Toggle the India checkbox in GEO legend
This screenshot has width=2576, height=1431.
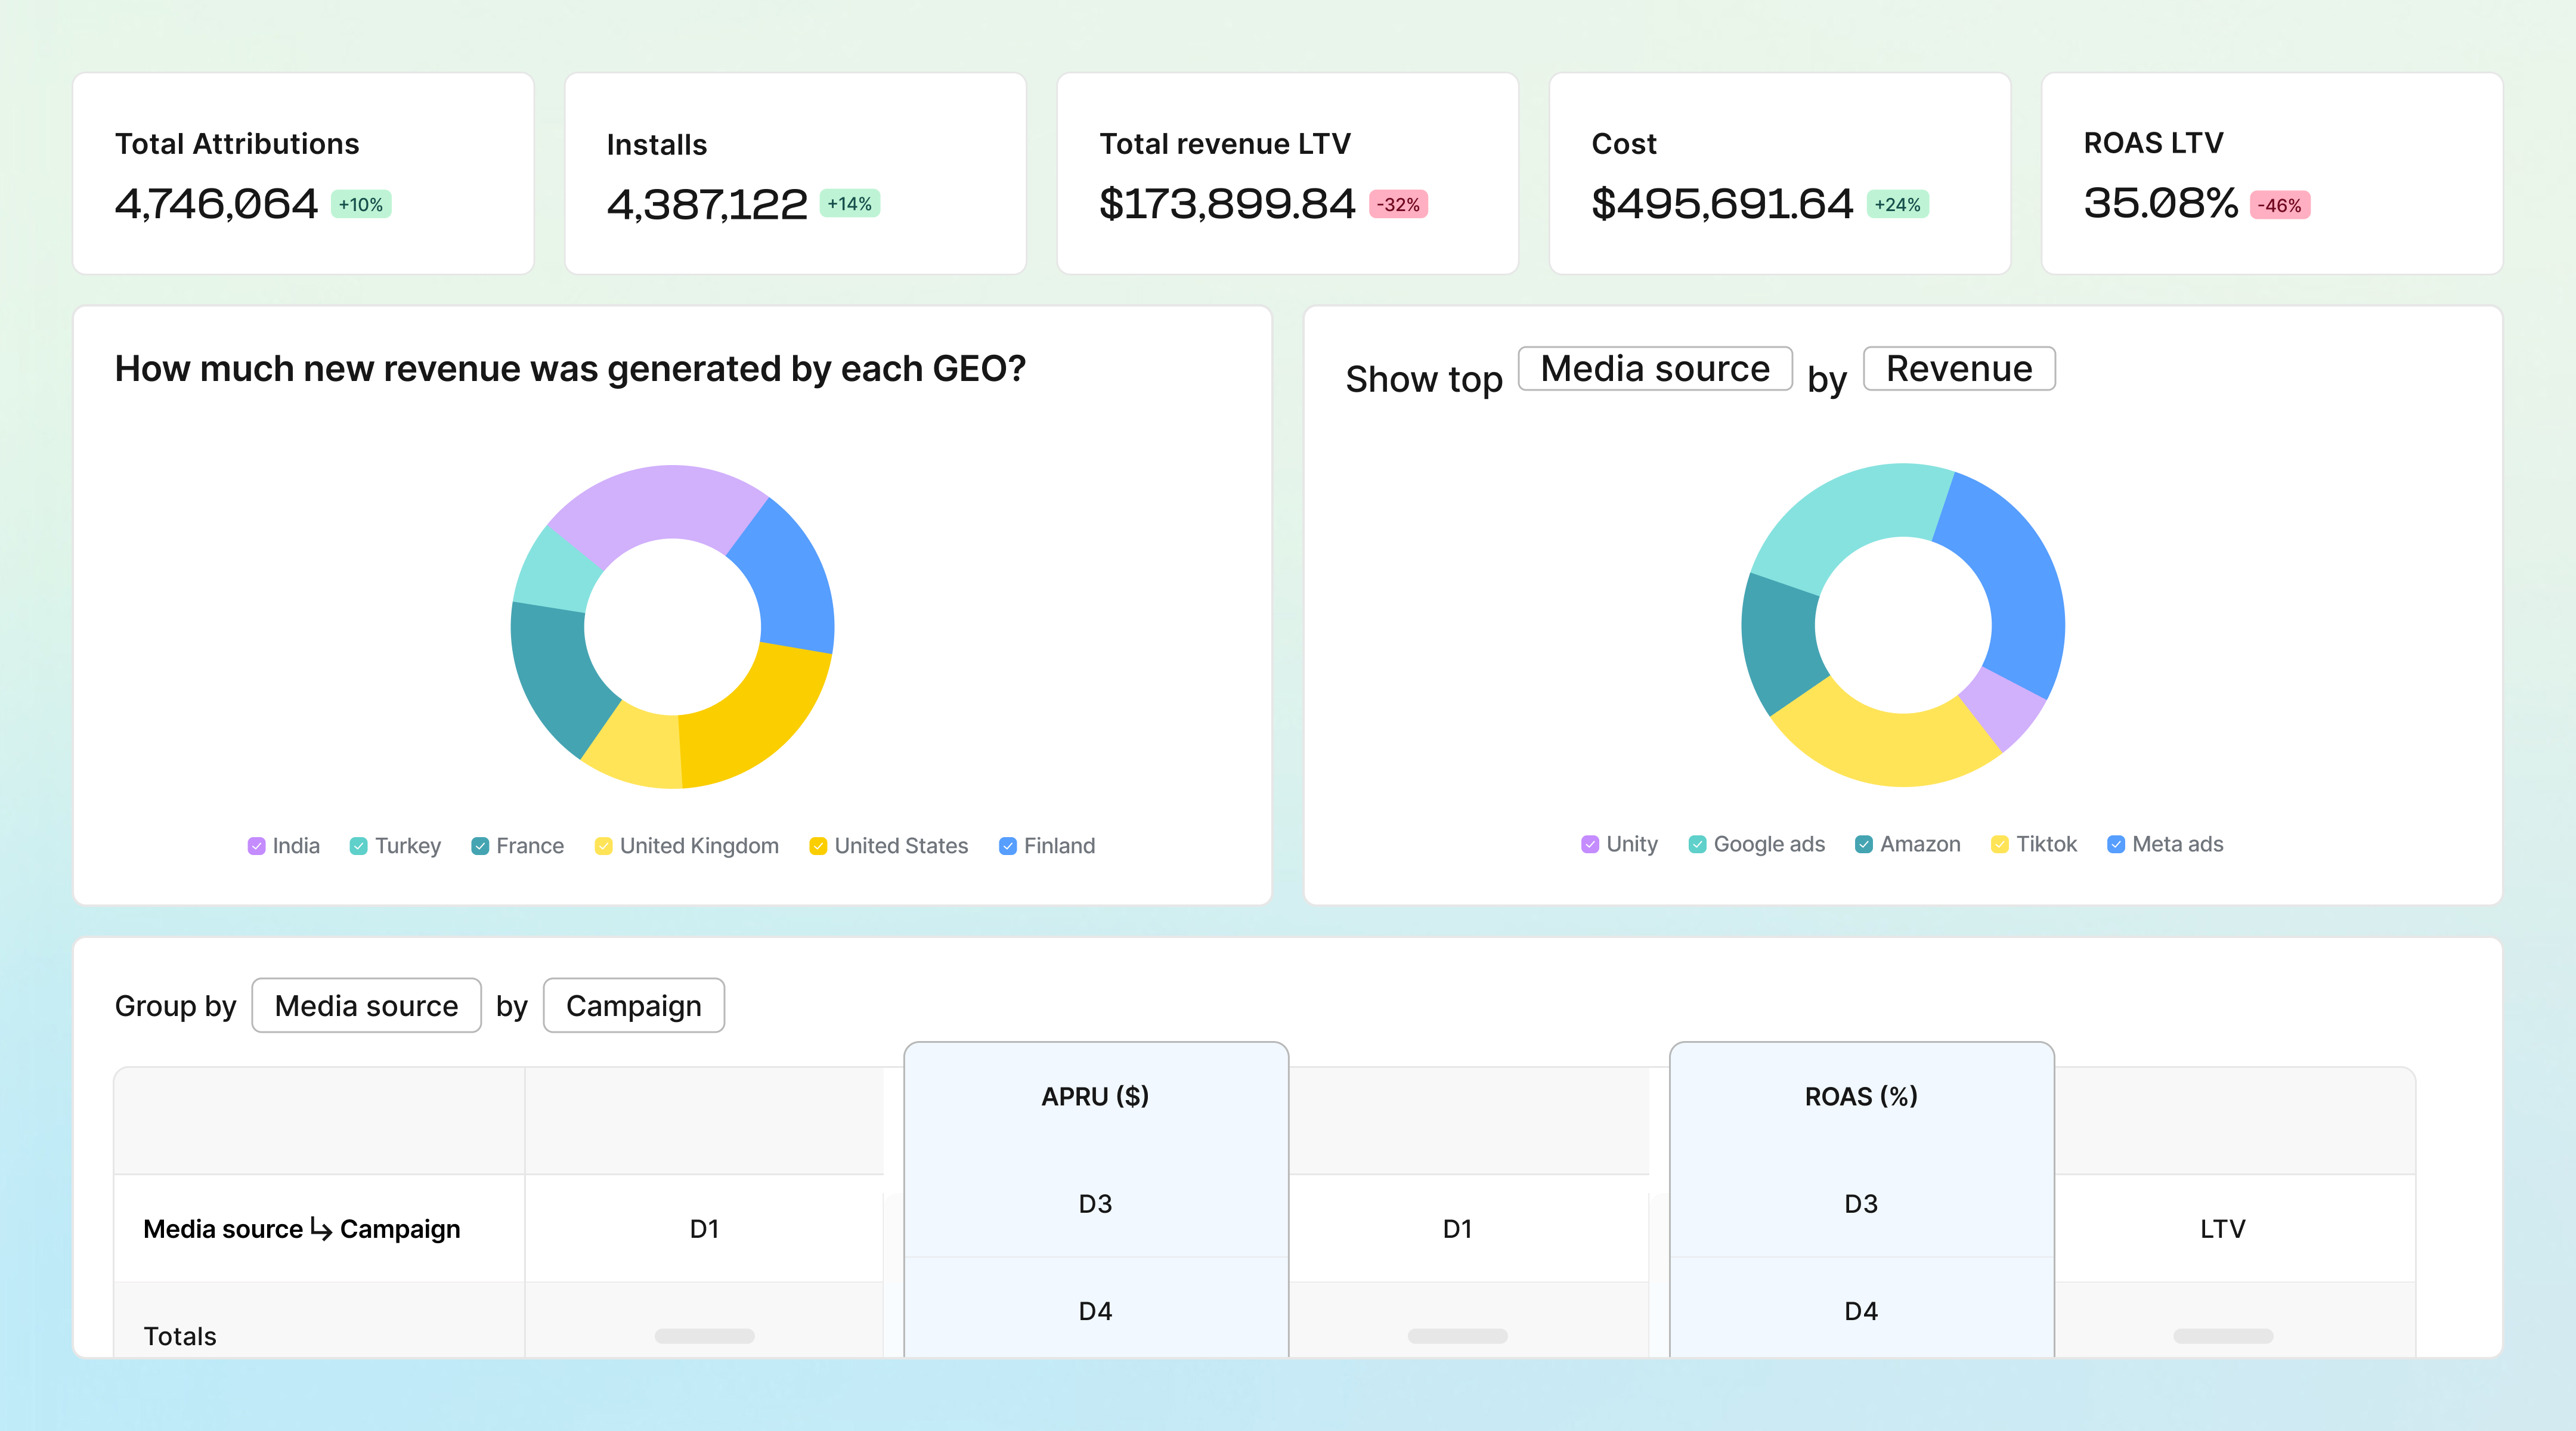(x=257, y=845)
